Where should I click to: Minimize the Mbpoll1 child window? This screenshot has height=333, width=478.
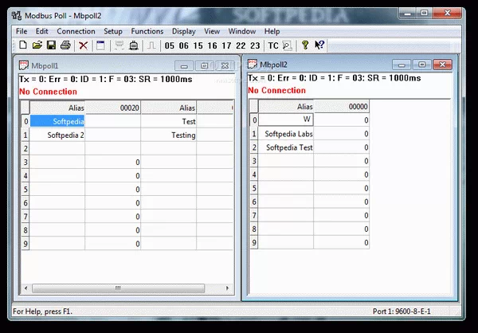click(184, 65)
